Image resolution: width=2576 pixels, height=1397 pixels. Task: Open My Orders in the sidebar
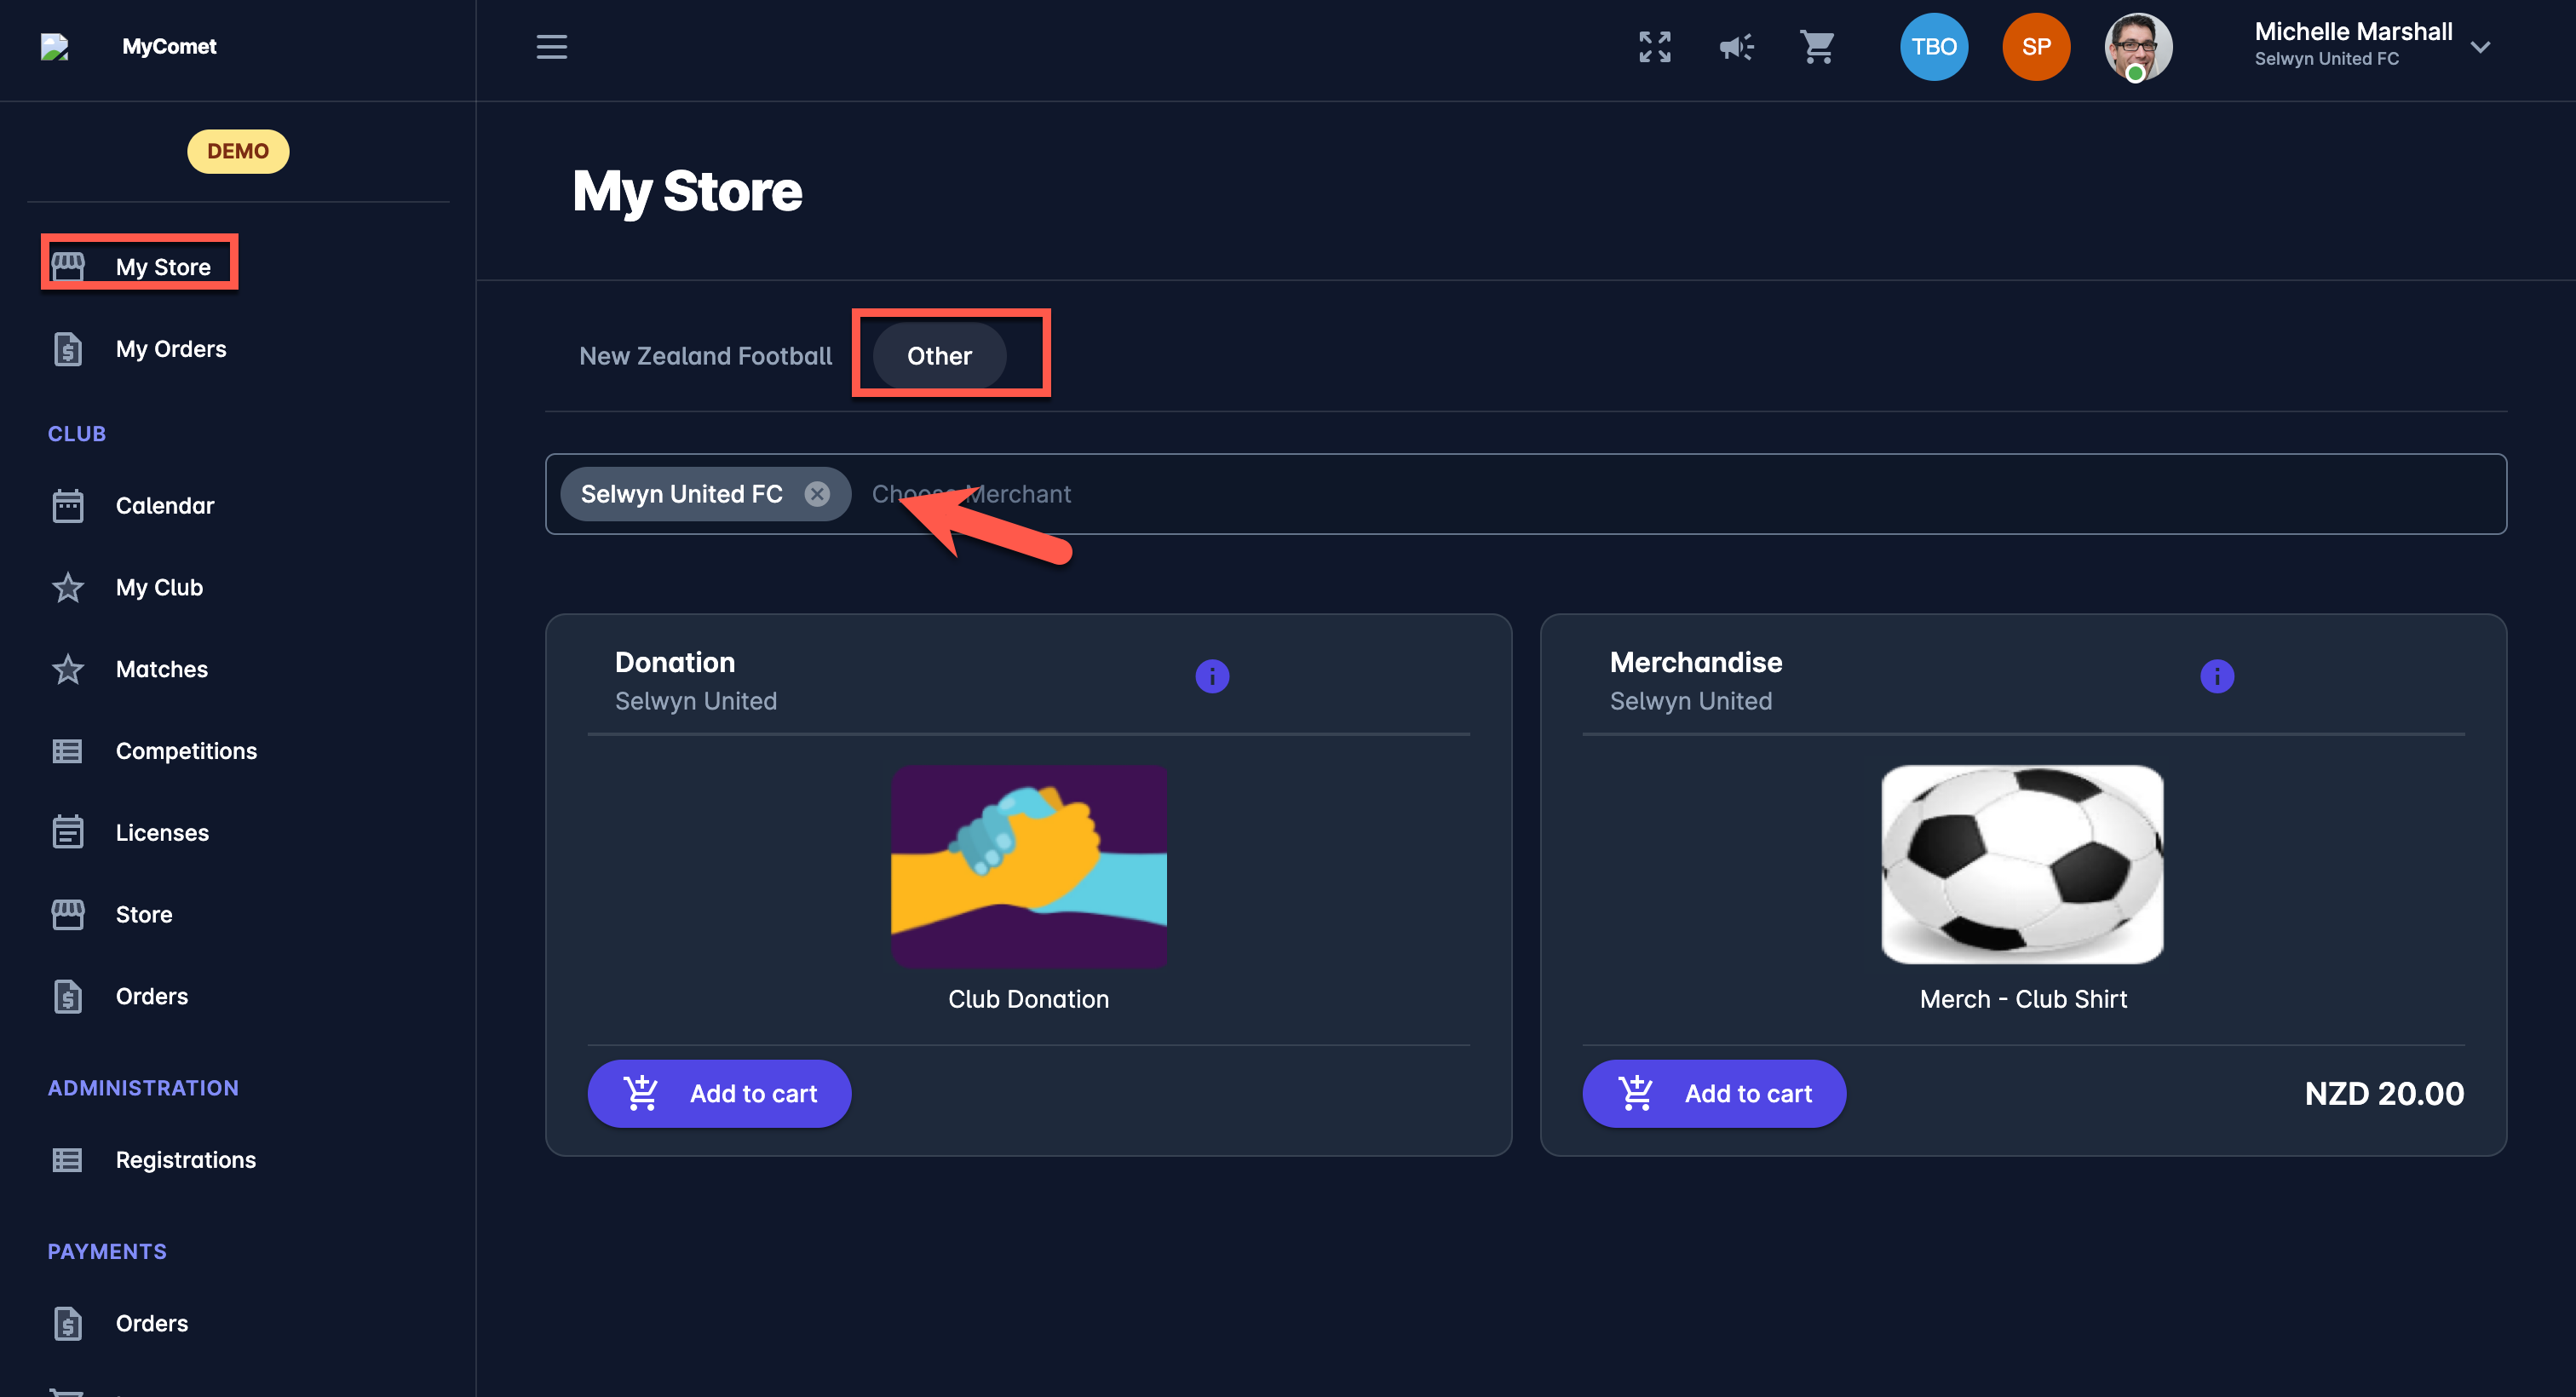point(170,349)
